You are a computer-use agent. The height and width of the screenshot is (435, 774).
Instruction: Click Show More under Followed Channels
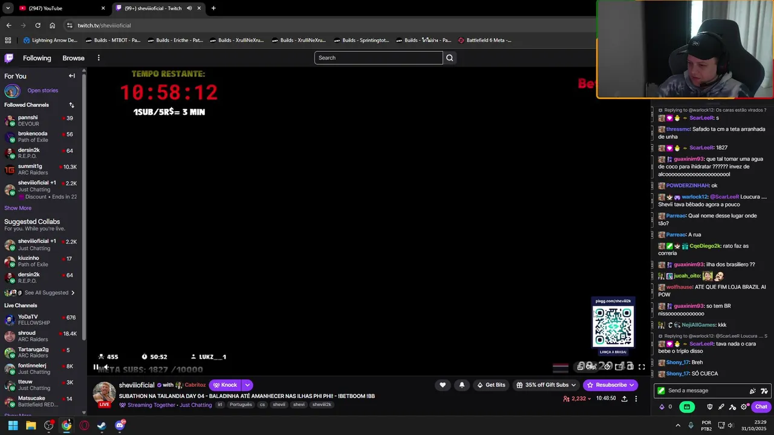18,208
